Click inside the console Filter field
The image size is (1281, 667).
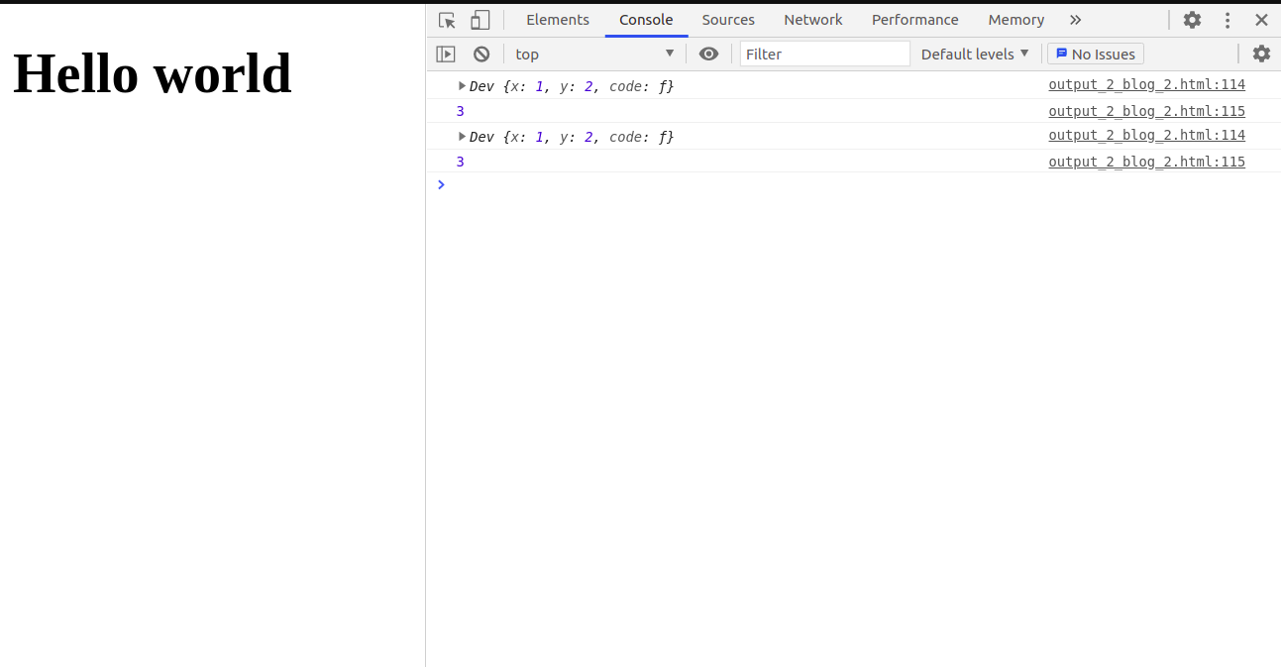pyautogui.click(x=824, y=54)
